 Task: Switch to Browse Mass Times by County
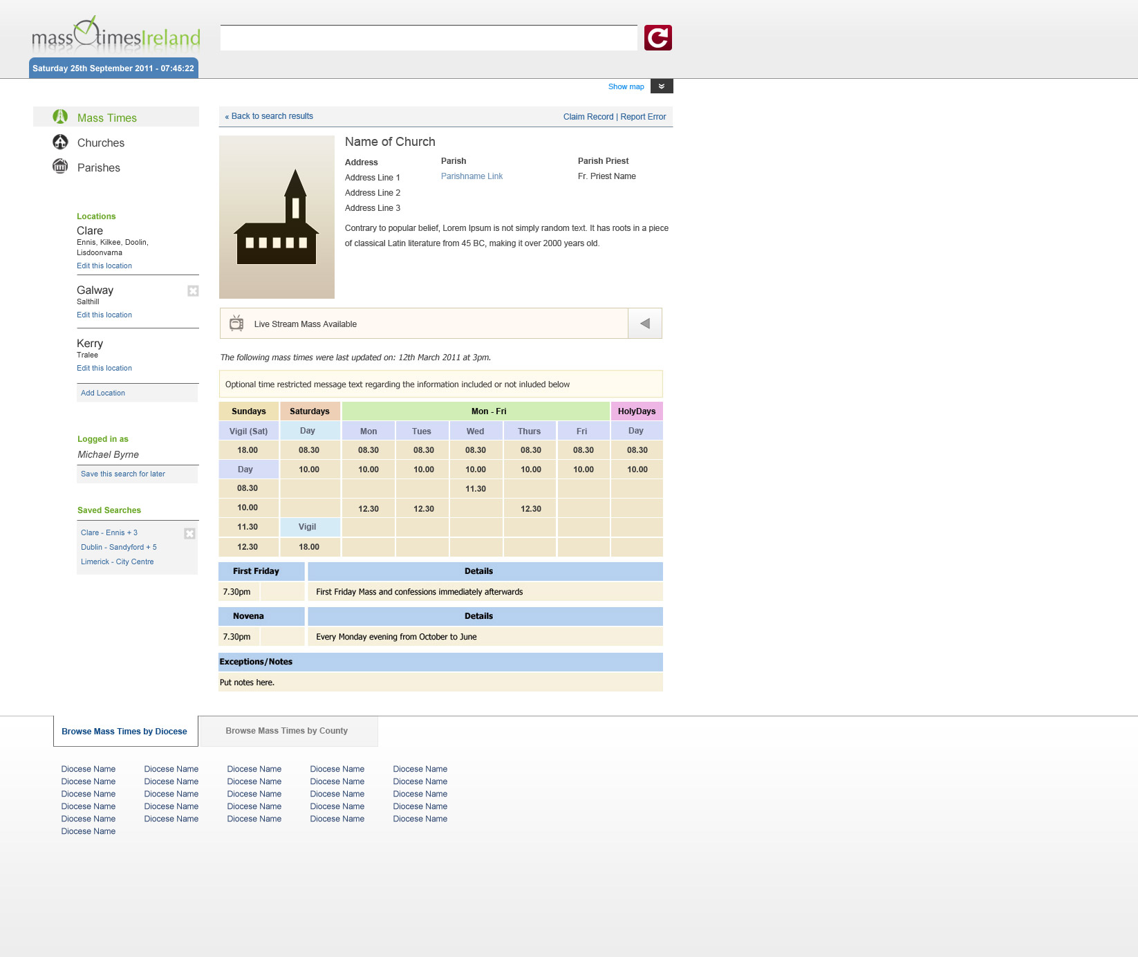(x=287, y=731)
